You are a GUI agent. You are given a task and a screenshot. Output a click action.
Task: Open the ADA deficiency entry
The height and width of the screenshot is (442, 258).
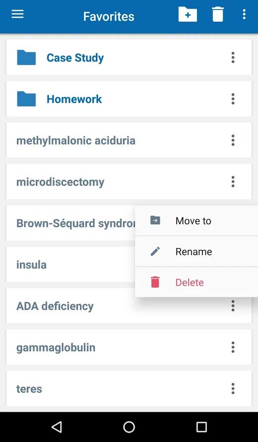[x=129, y=306]
